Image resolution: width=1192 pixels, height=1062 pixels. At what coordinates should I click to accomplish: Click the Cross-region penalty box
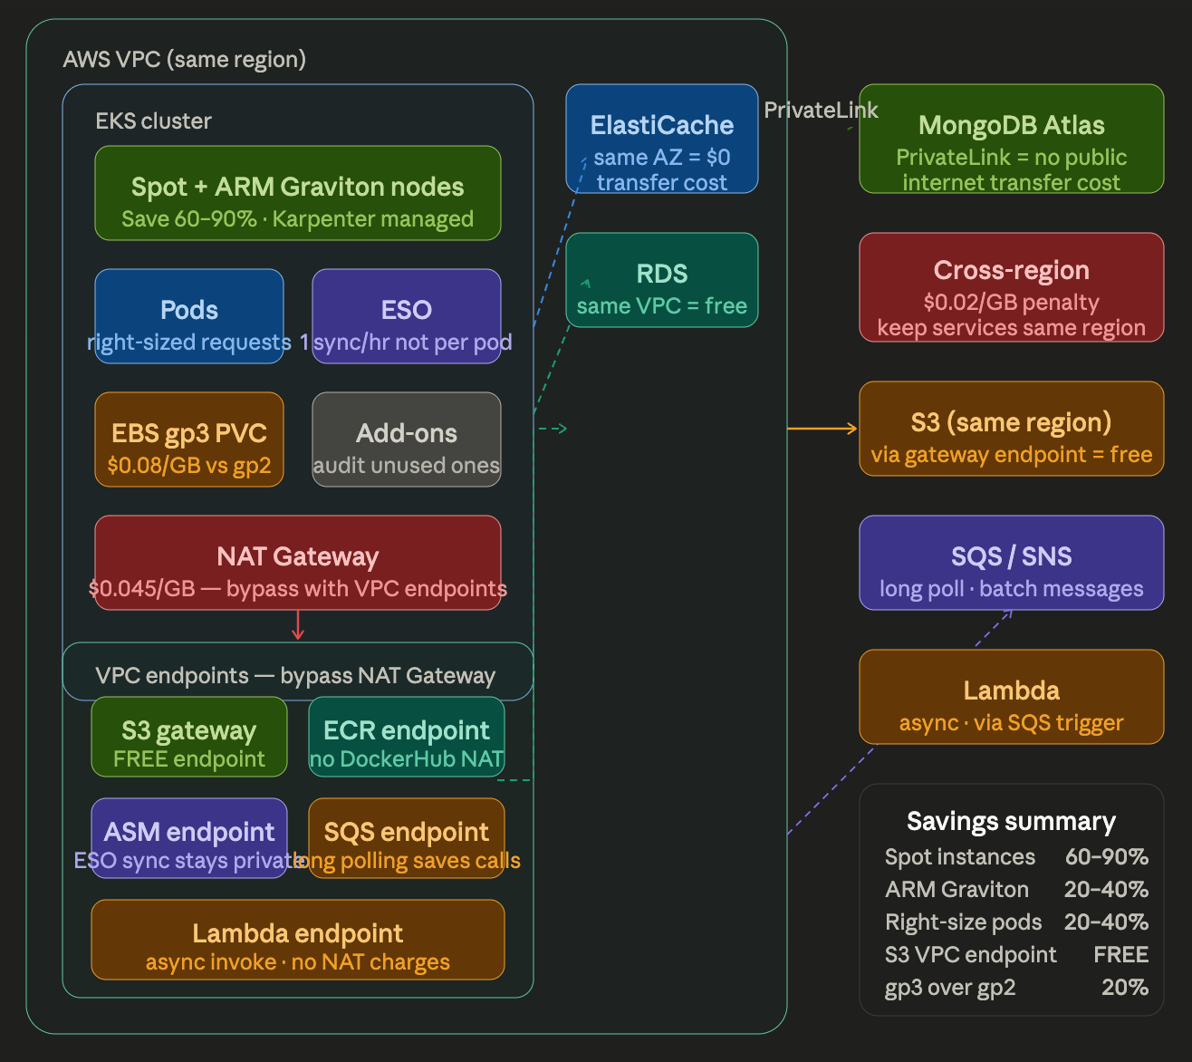(1012, 287)
